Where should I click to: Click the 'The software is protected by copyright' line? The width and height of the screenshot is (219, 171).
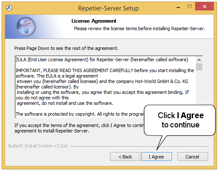(x=80, y=114)
